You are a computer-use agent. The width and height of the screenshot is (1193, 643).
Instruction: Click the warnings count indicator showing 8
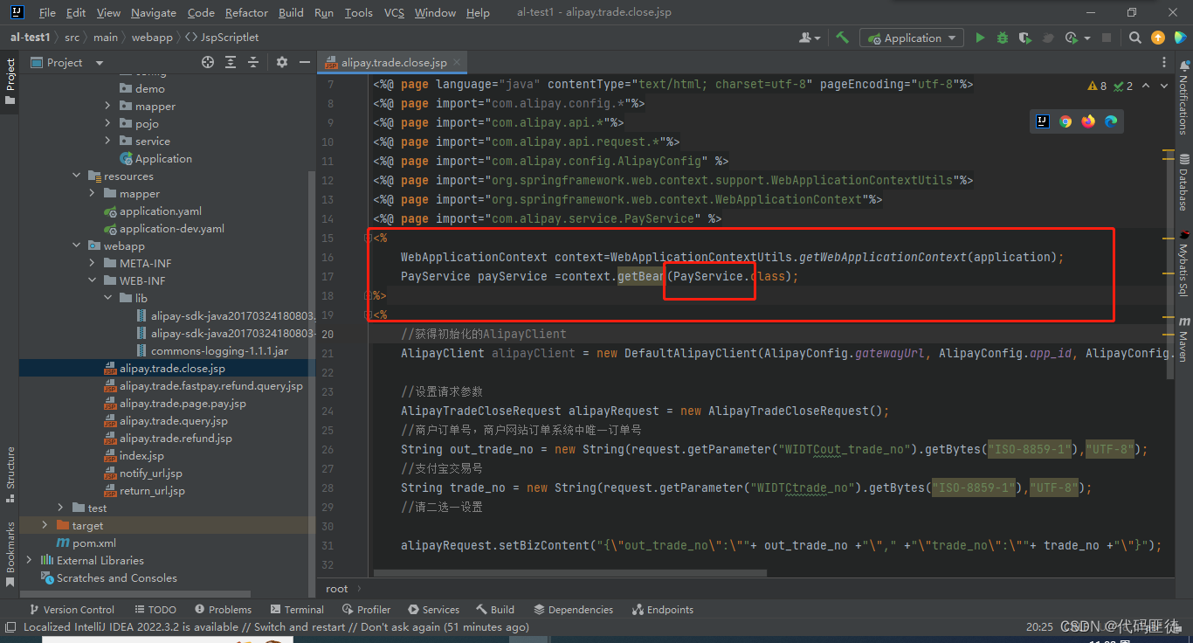(1097, 86)
